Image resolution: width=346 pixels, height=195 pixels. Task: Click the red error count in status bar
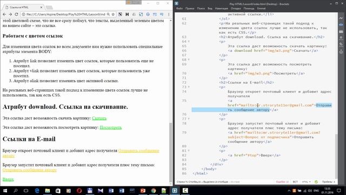point(282,182)
